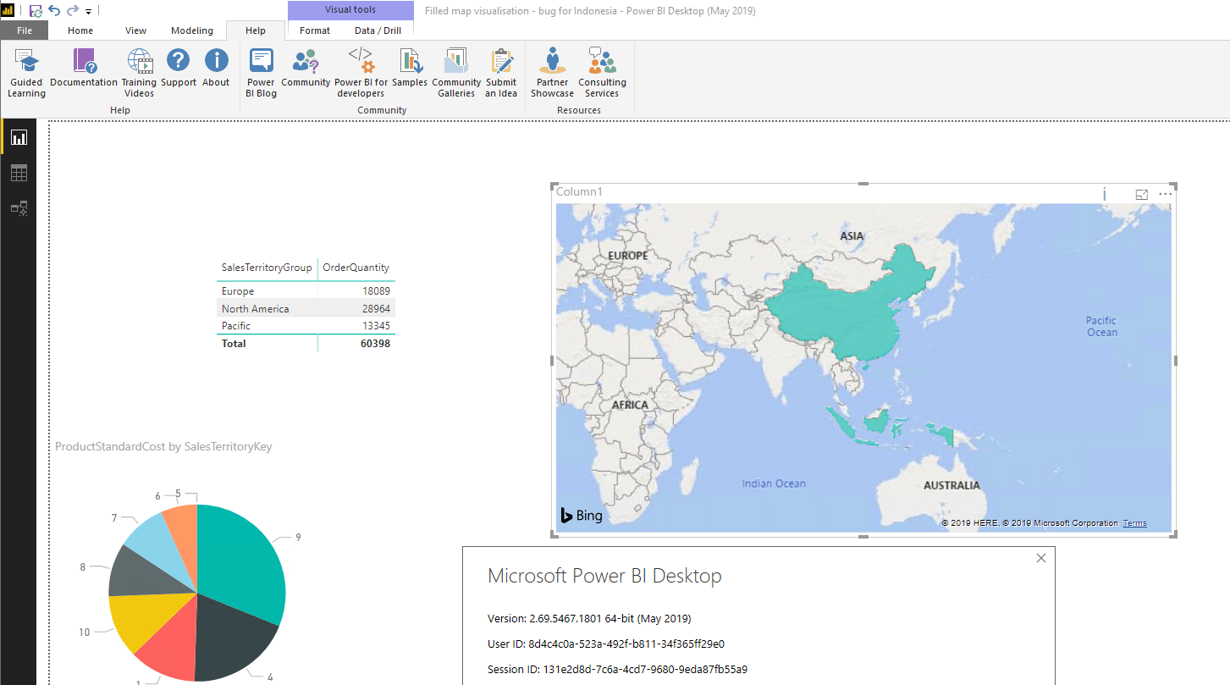Open the Quick Access Toolbar customize dropdown

pyautogui.click(x=88, y=12)
